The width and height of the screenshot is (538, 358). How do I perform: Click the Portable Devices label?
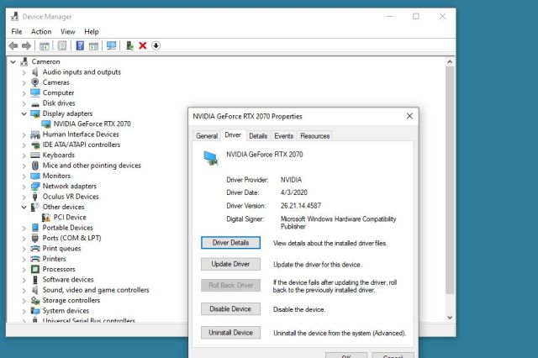pos(67,228)
